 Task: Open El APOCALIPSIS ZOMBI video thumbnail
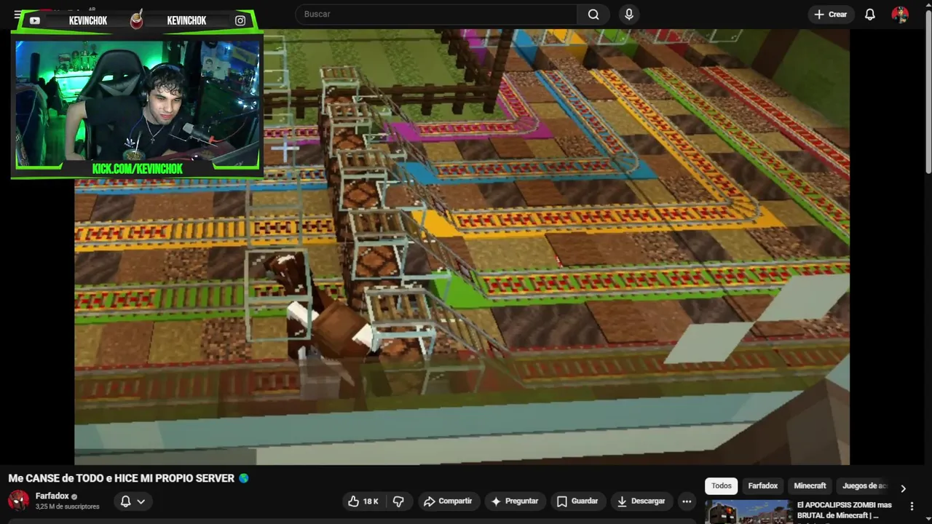pyautogui.click(x=749, y=512)
